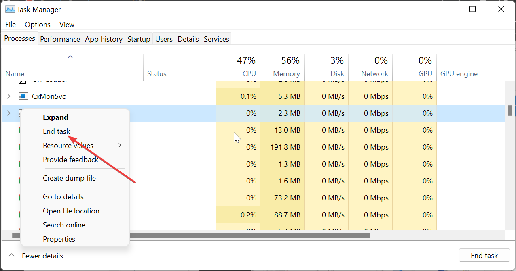Click the horizontal scrollbar thumb

[191, 235]
